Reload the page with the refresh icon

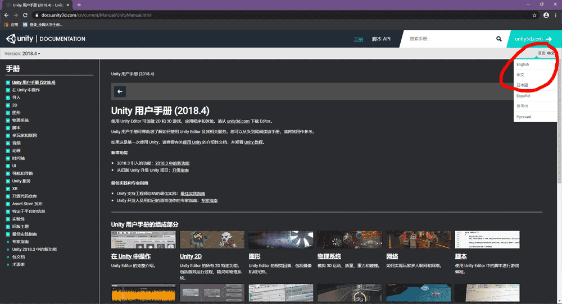point(25,15)
